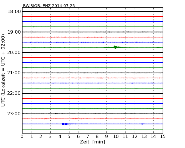Image resolution: width=185 pixels, height=148 pixels.
Task: Click the x-axis tick label 2
Action: 41,137
